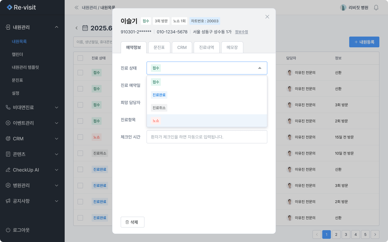Image resolution: width=388 pixels, height=242 pixels.
Task: Select 노쇼 option in status list
Action: [156, 121]
